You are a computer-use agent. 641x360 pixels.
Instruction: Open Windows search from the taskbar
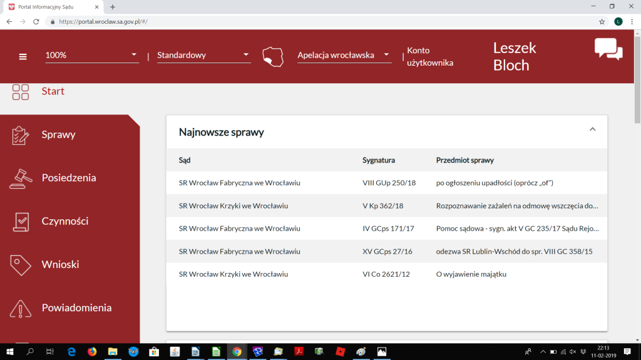click(30, 351)
